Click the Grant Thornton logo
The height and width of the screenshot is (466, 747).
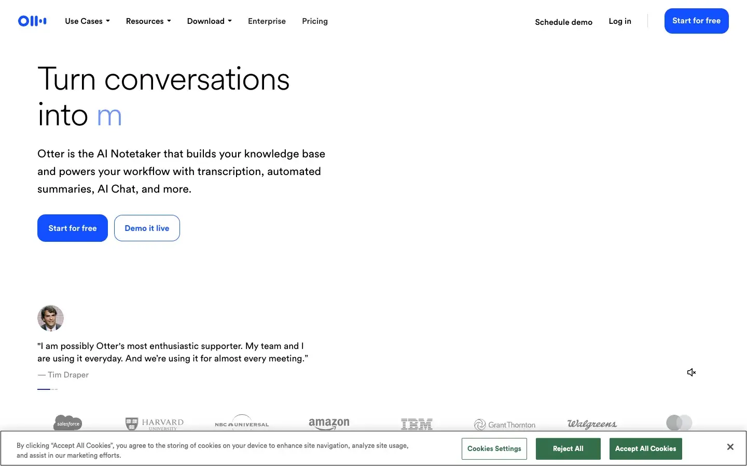coord(505,425)
